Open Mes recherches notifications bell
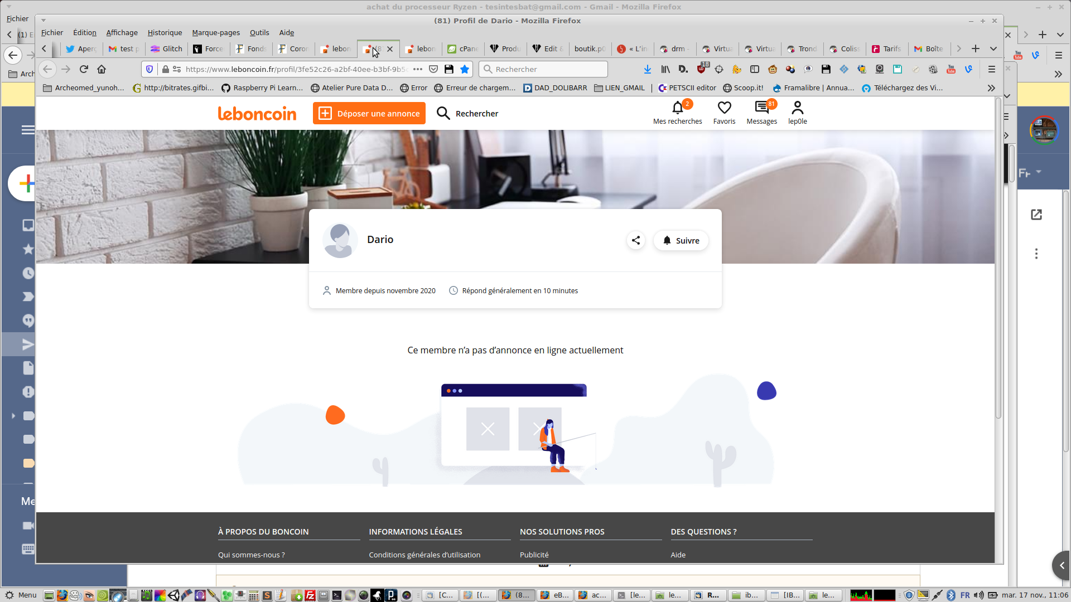Image resolution: width=1071 pixels, height=602 pixels. click(677, 108)
